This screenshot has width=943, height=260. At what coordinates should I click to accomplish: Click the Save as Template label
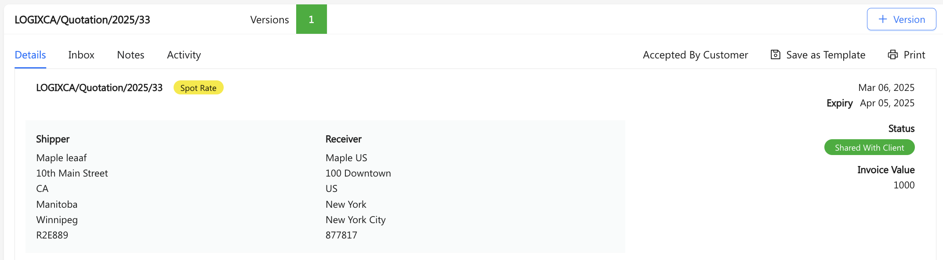(826, 55)
